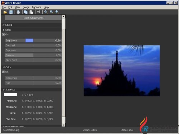179x134 pixels.
Task: Open the Image menu
Action: [x=26, y=7]
